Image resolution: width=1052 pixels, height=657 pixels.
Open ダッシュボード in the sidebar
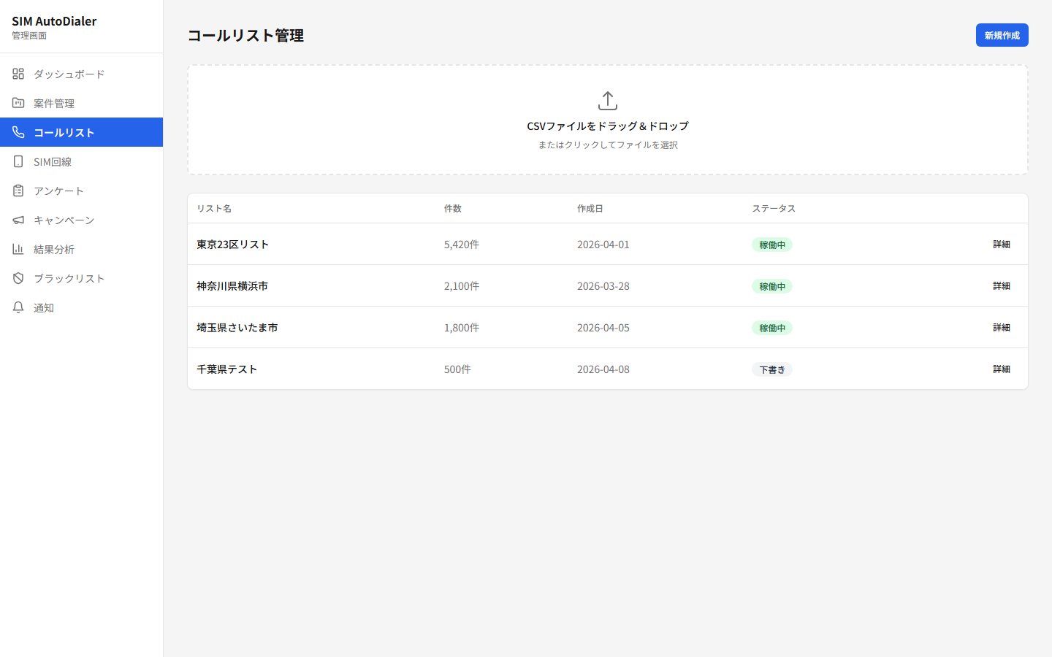81,74
